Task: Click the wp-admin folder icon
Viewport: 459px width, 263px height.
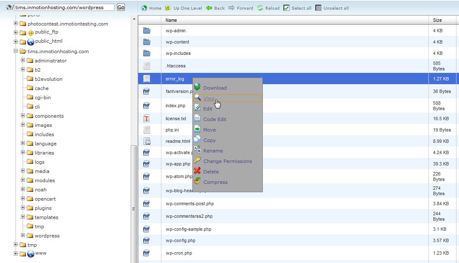Action: [147, 31]
